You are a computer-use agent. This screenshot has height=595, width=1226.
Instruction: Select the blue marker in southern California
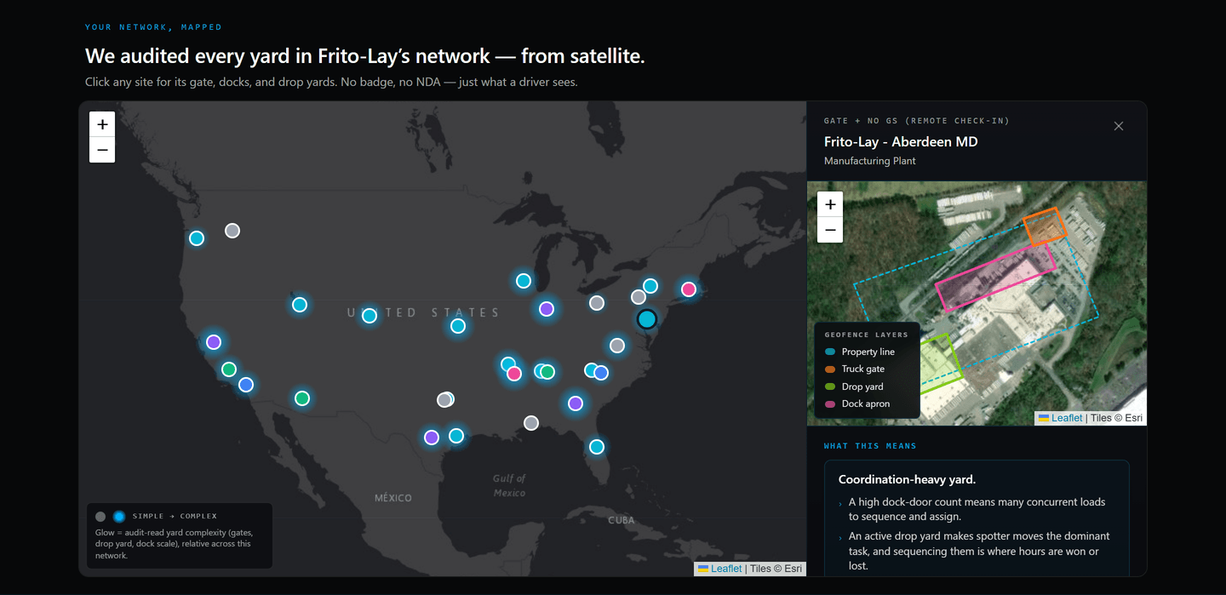pos(246,385)
